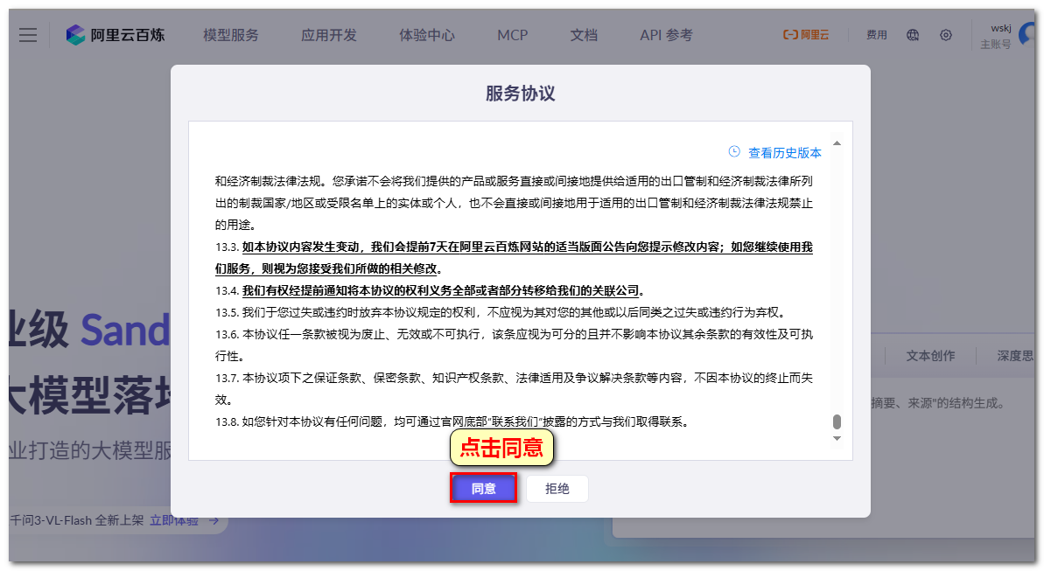Go to 体验中心 in the top navigation

pyautogui.click(x=427, y=35)
